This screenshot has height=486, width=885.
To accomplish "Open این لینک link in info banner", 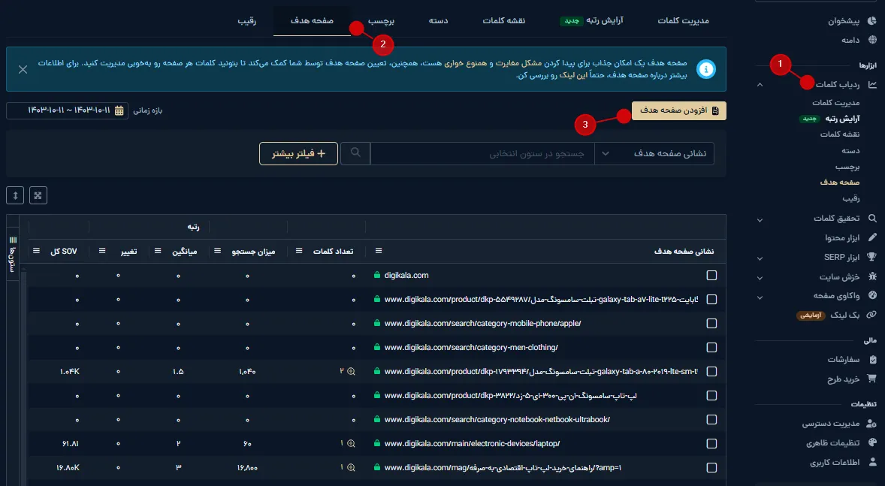I will 573,75.
